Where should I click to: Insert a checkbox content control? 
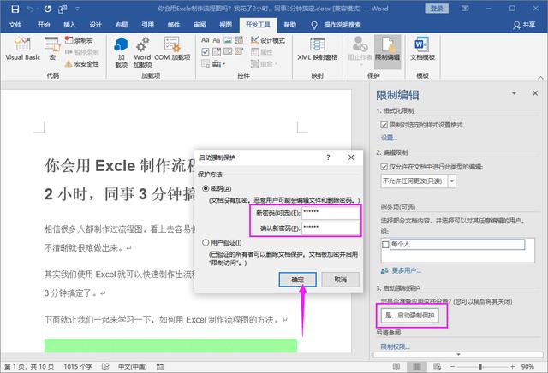pos(205,52)
